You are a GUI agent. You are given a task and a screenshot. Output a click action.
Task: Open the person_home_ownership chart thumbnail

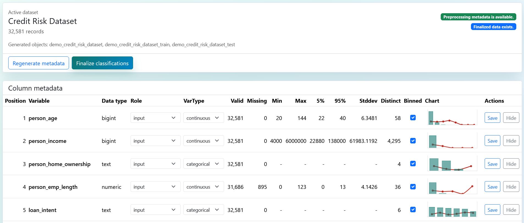[452, 164]
